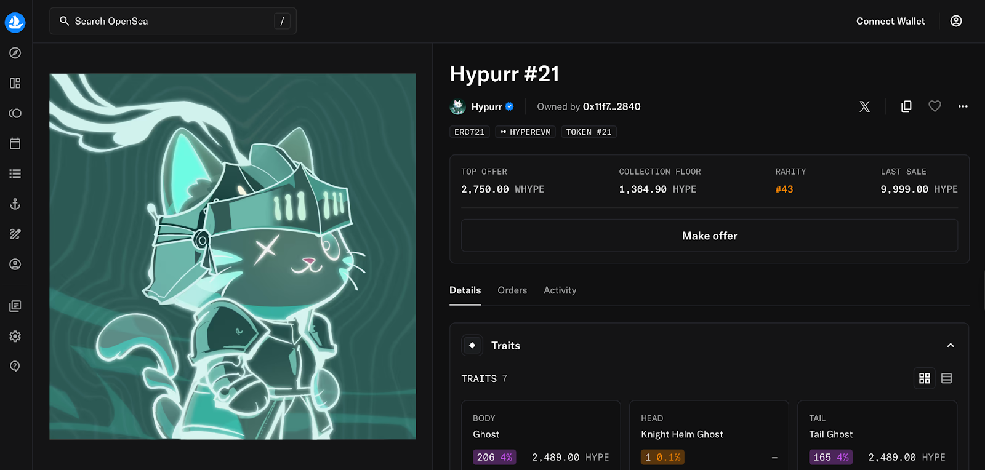The width and height of the screenshot is (985, 470).
Task: Open the Profile person icon in sidebar
Action: [15, 264]
